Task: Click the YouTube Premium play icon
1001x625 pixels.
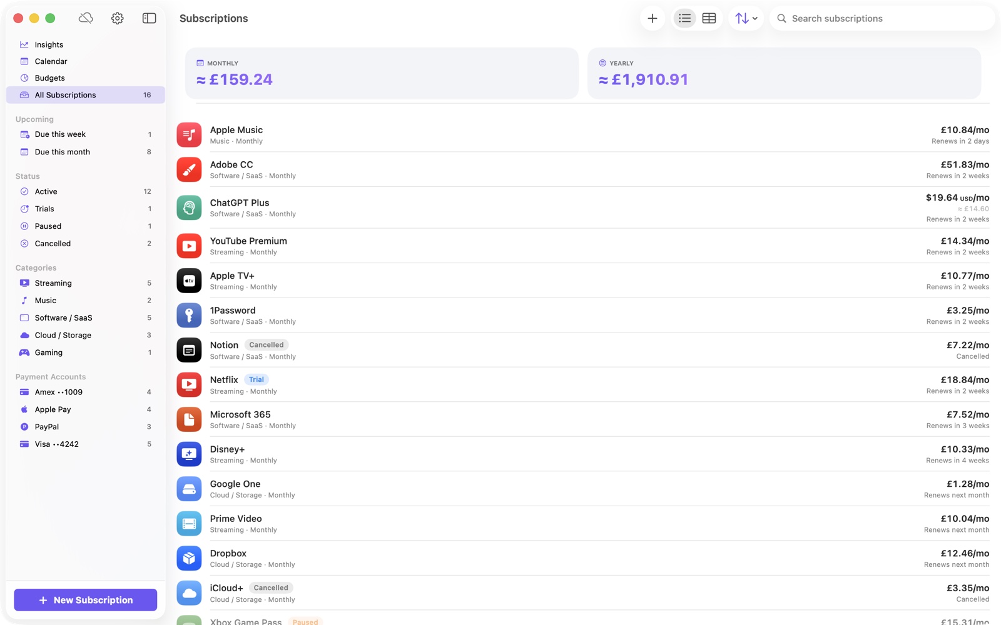Action: (189, 246)
